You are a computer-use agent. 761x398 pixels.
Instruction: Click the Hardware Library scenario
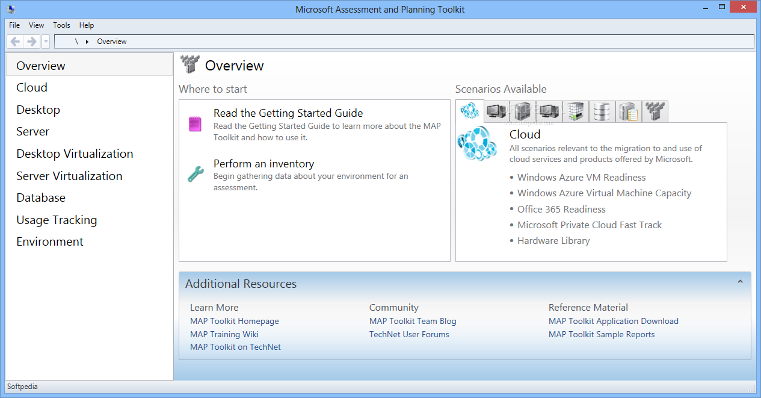click(553, 240)
